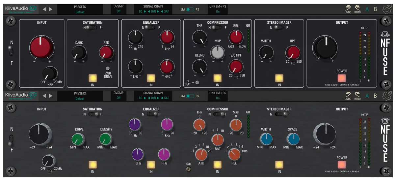Select B state in top plugin

375,9
